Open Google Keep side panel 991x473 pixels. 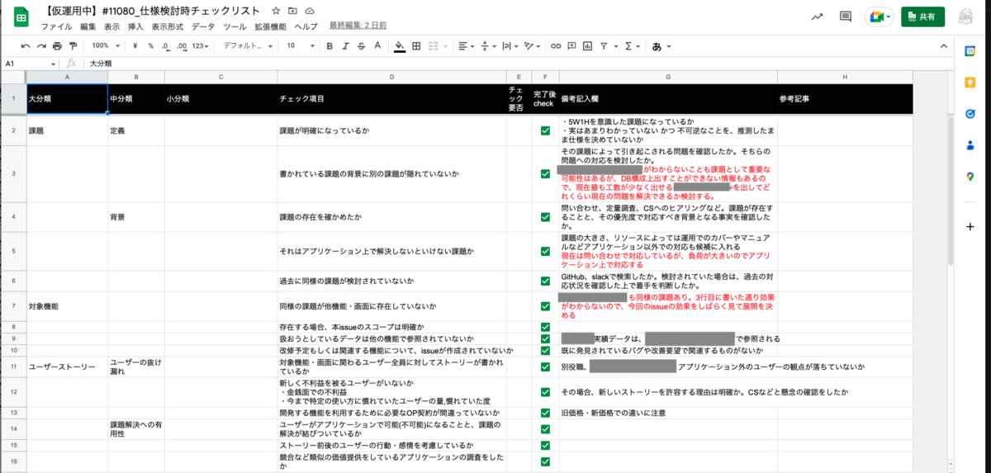[x=970, y=83]
